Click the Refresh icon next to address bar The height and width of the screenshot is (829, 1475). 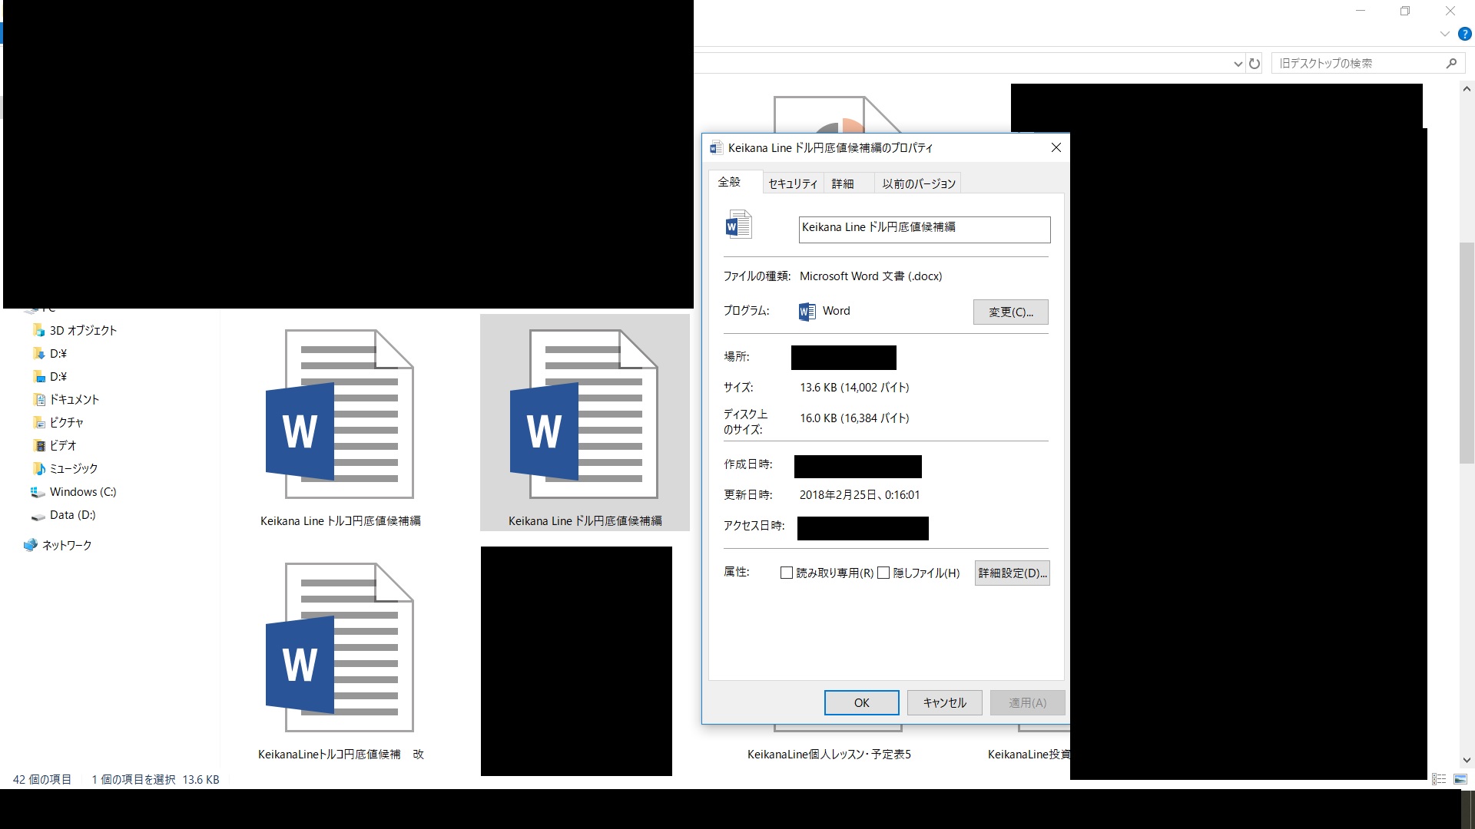(1255, 64)
